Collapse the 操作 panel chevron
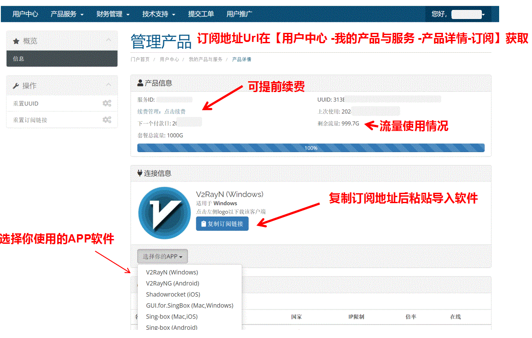The height and width of the screenshot is (338, 532). (x=109, y=86)
